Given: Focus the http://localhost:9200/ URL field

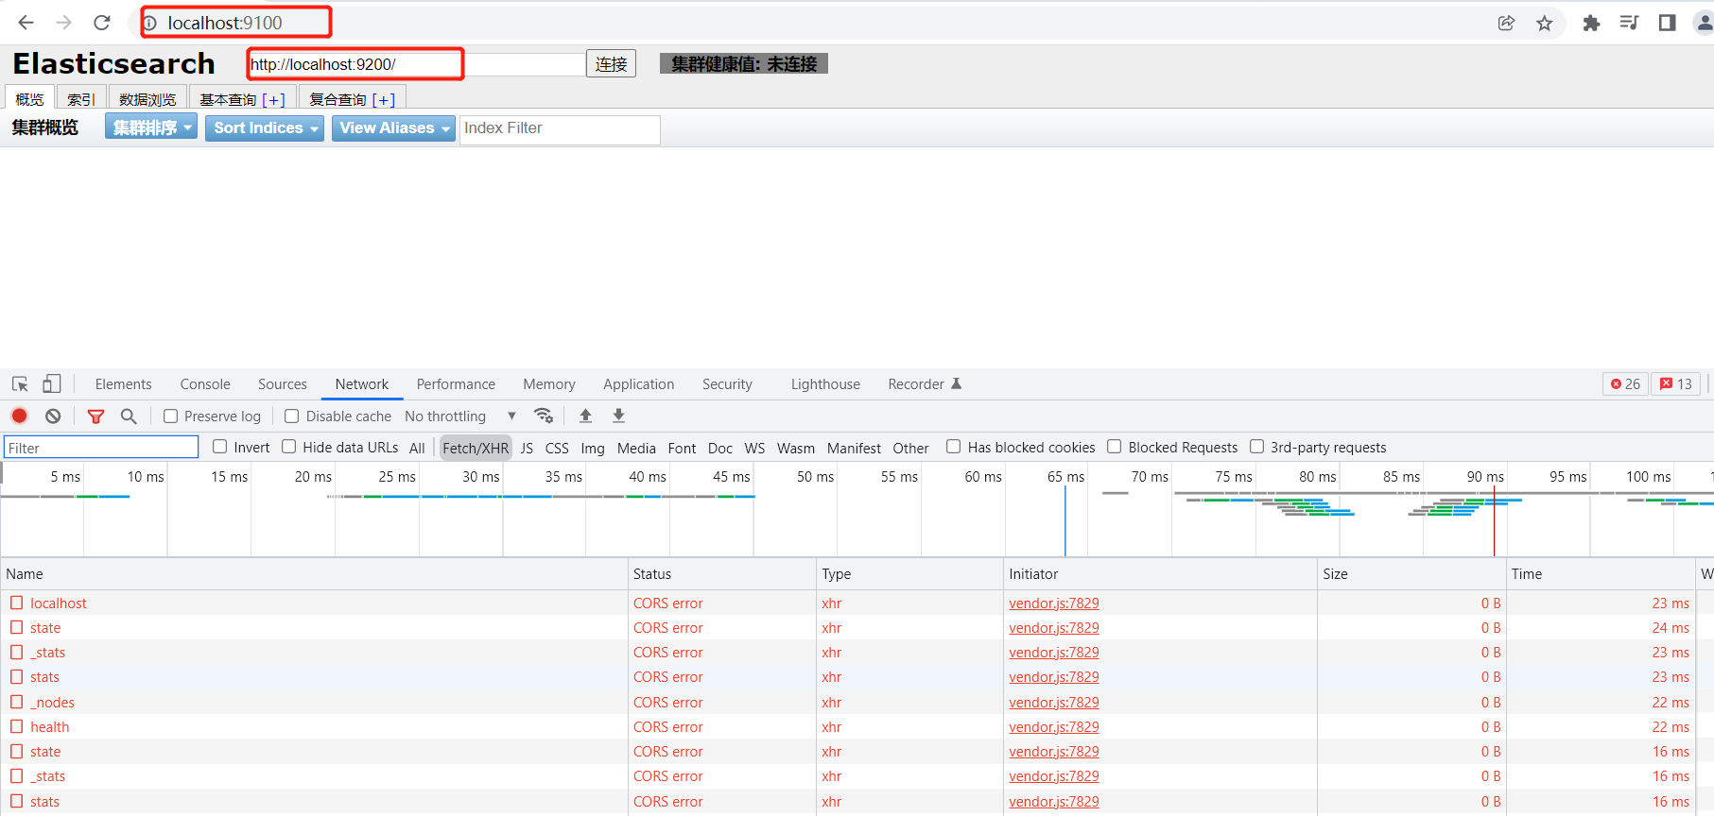Looking at the screenshot, I should pos(417,64).
